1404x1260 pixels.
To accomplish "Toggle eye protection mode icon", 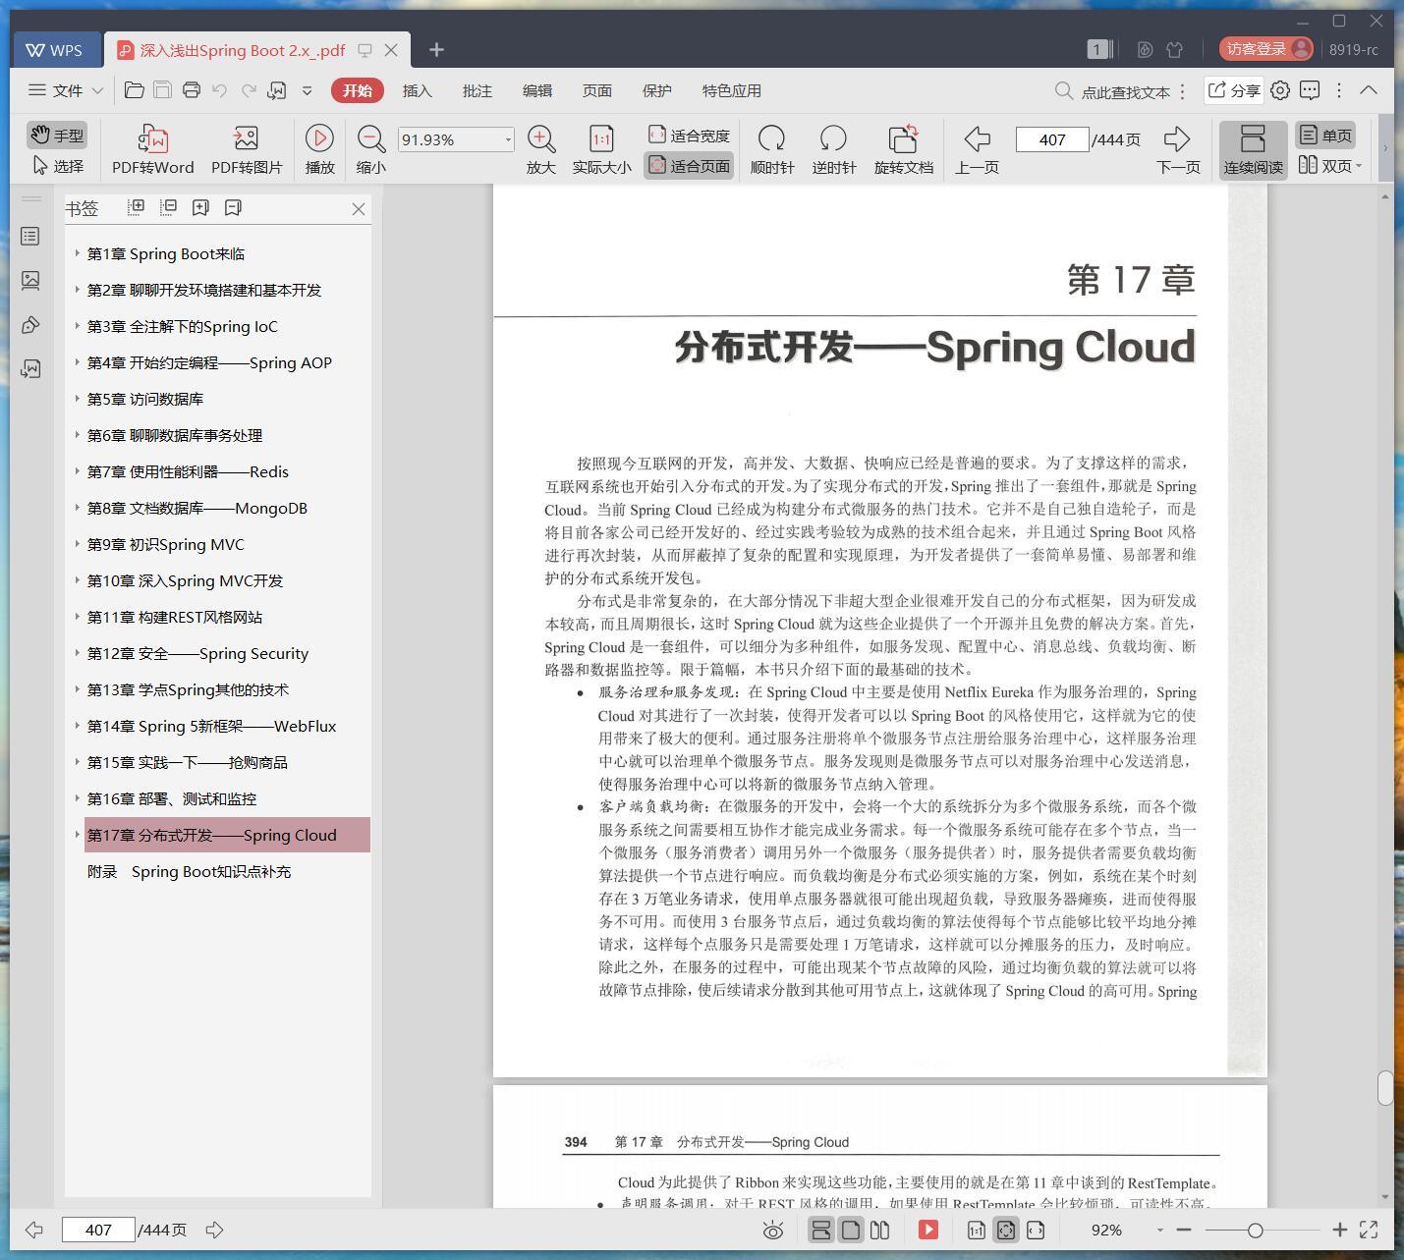I will pyautogui.click(x=773, y=1230).
